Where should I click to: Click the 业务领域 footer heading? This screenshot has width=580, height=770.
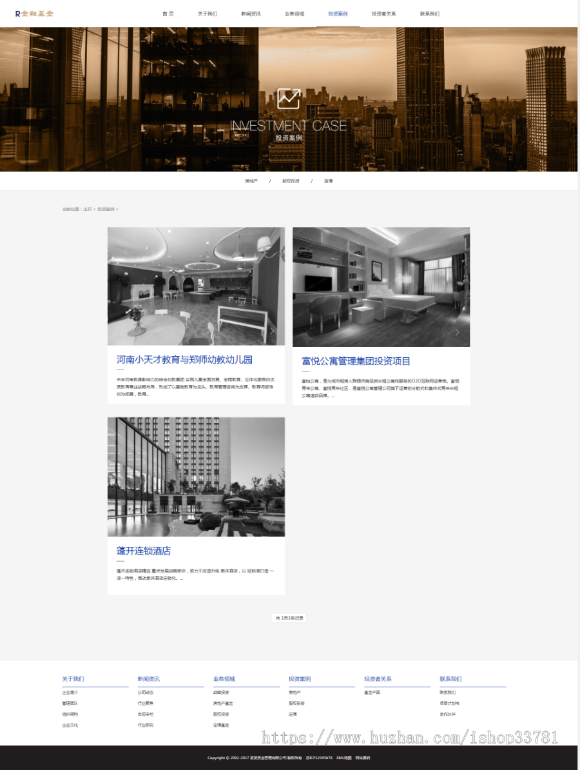pos(224,679)
